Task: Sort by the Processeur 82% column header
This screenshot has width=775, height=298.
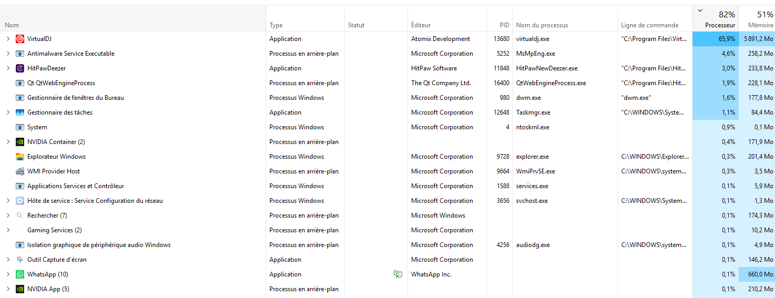Action: [716, 18]
